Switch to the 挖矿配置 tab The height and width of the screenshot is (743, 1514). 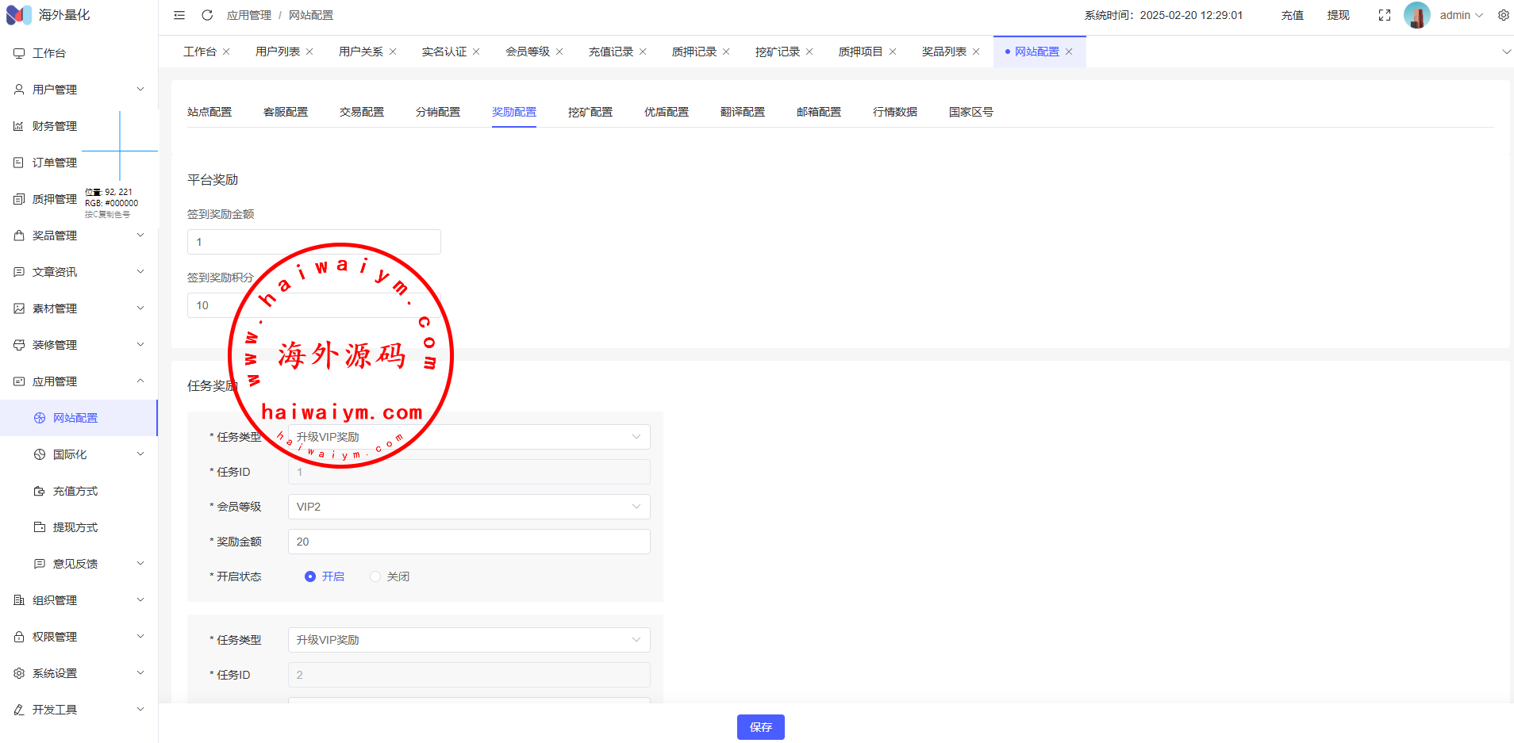coord(590,112)
